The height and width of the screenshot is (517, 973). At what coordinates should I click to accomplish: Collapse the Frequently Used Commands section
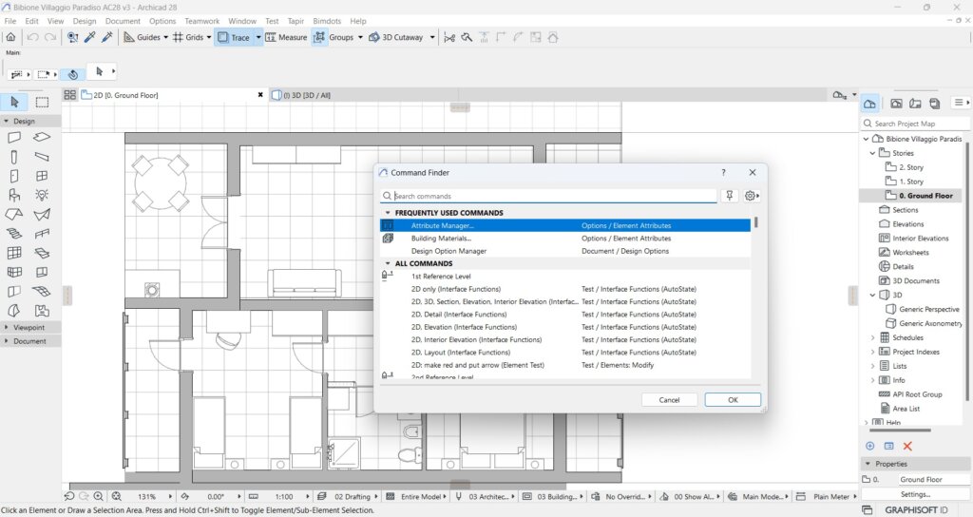tap(388, 213)
